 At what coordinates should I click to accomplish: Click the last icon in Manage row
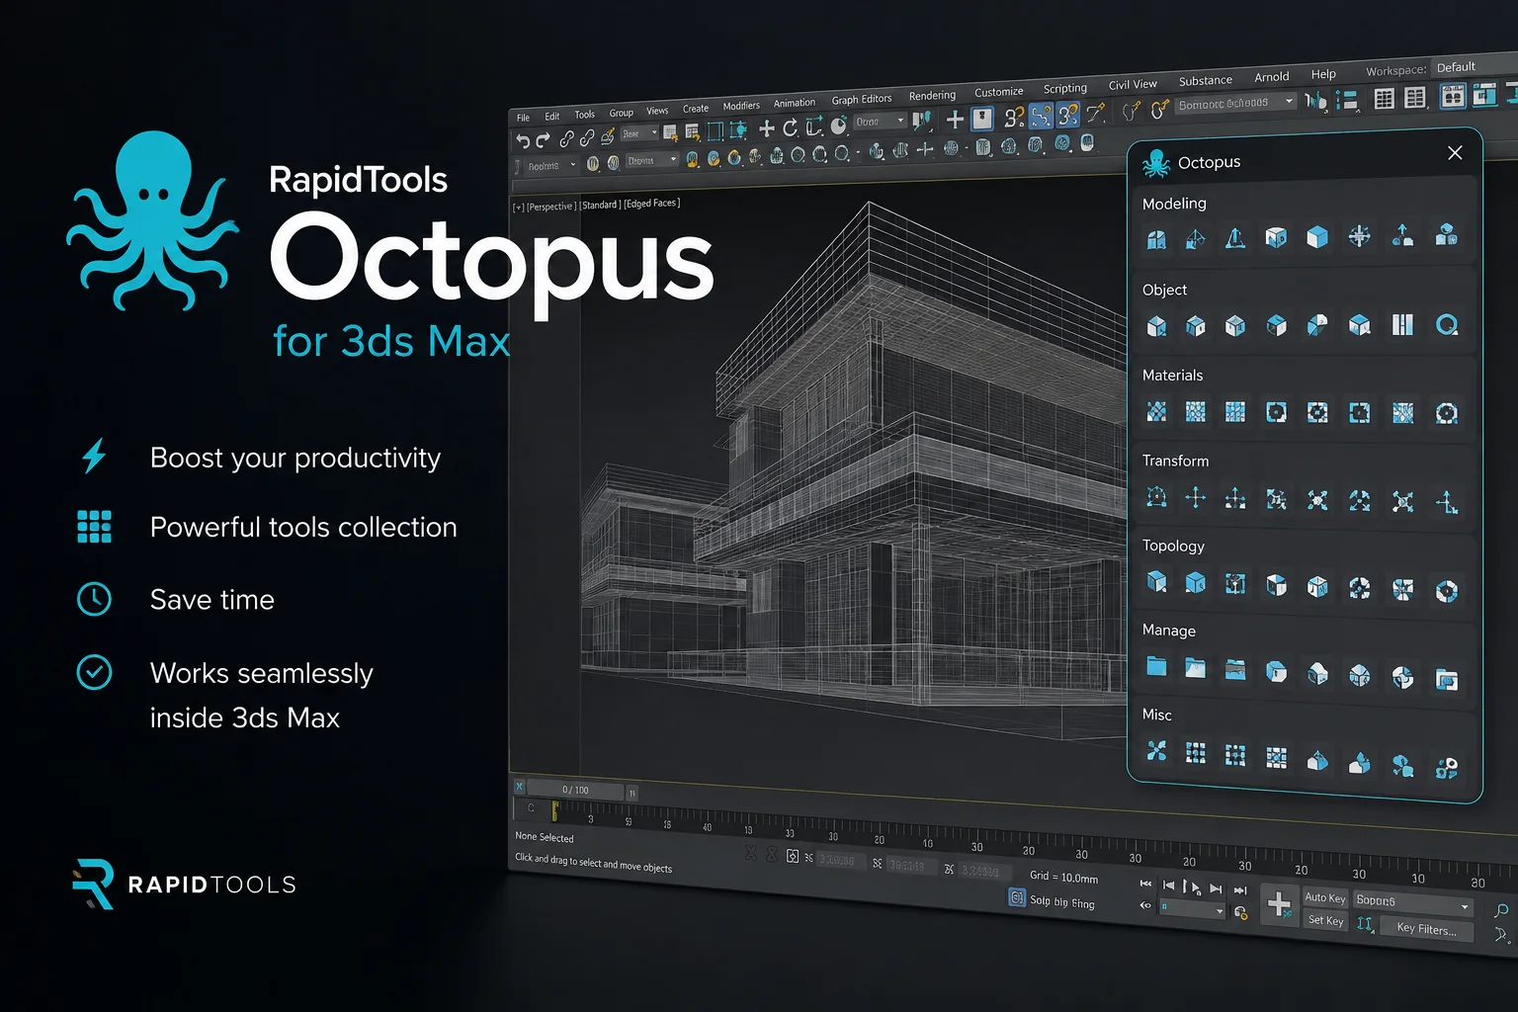tap(1447, 679)
